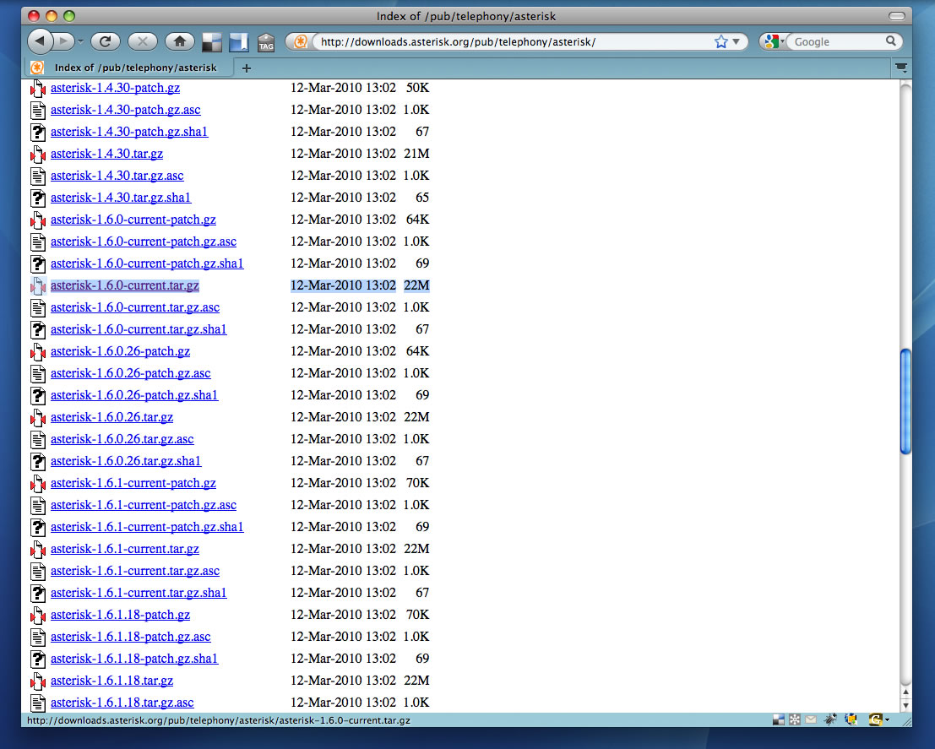The height and width of the screenshot is (749, 935).
Task: Click the Stop loading button
Action: (143, 41)
